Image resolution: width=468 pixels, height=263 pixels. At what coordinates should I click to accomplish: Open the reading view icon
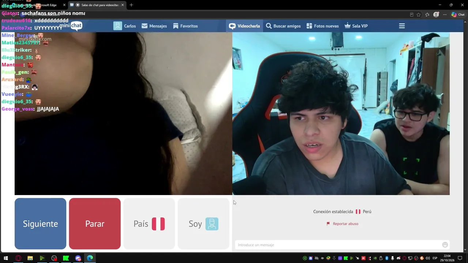(412, 15)
